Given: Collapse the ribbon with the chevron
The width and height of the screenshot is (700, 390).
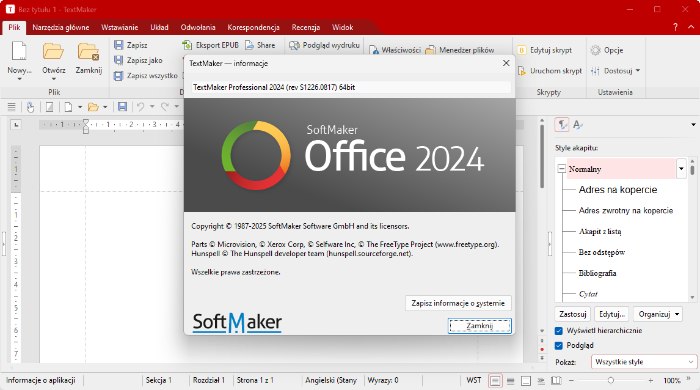Looking at the screenshot, I should pyautogui.click(x=691, y=28).
